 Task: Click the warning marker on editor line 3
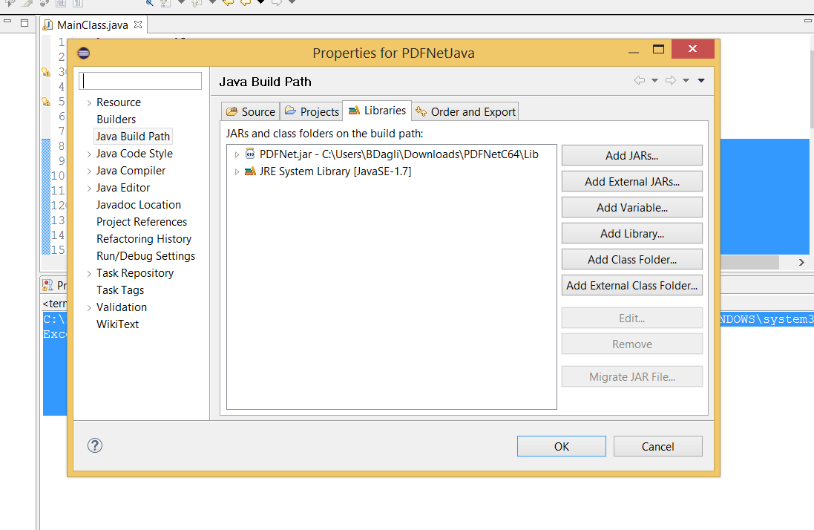[46, 72]
